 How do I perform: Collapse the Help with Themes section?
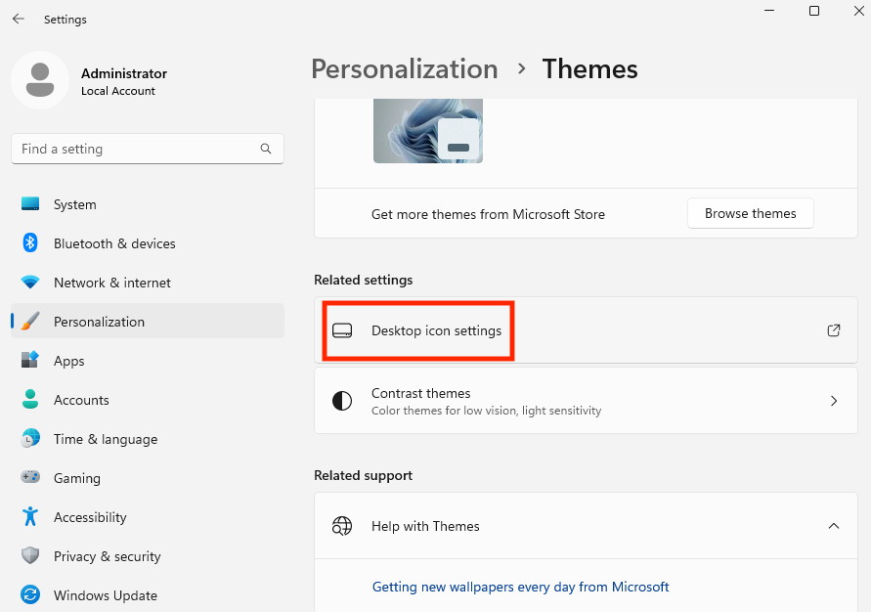tap(833, 526)
